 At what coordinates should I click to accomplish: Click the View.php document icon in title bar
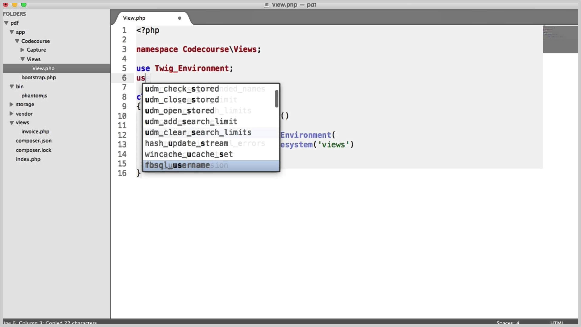point(266,5)
